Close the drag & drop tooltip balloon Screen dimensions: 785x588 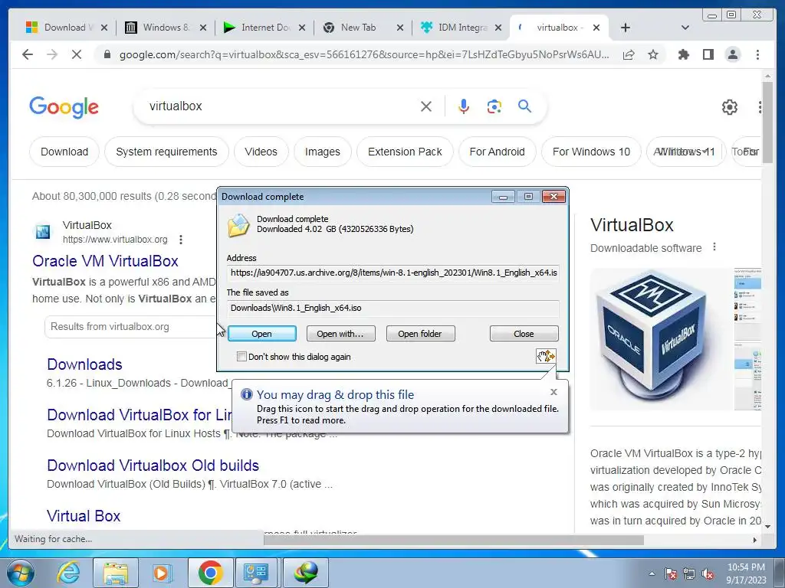553,392
